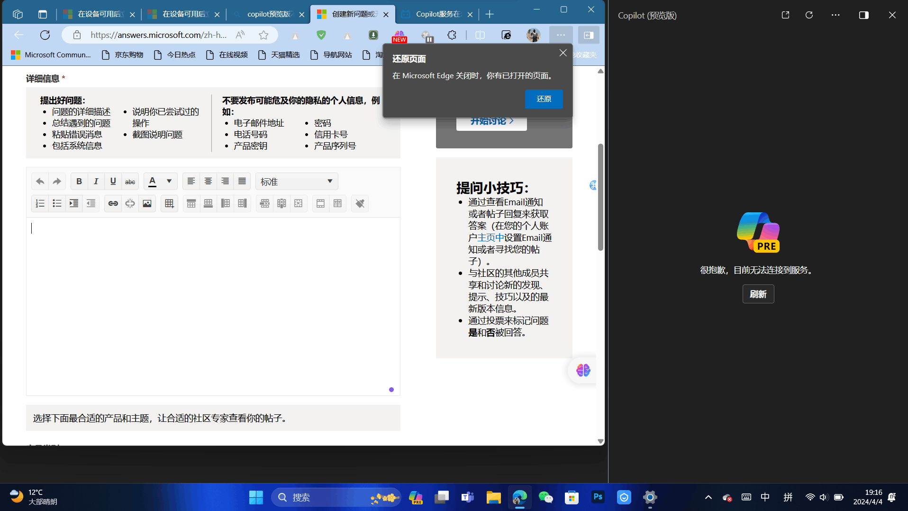Screen dimensions: 908x511
Task: Click the 还原 restore button
Action: [x=544, y=99]
